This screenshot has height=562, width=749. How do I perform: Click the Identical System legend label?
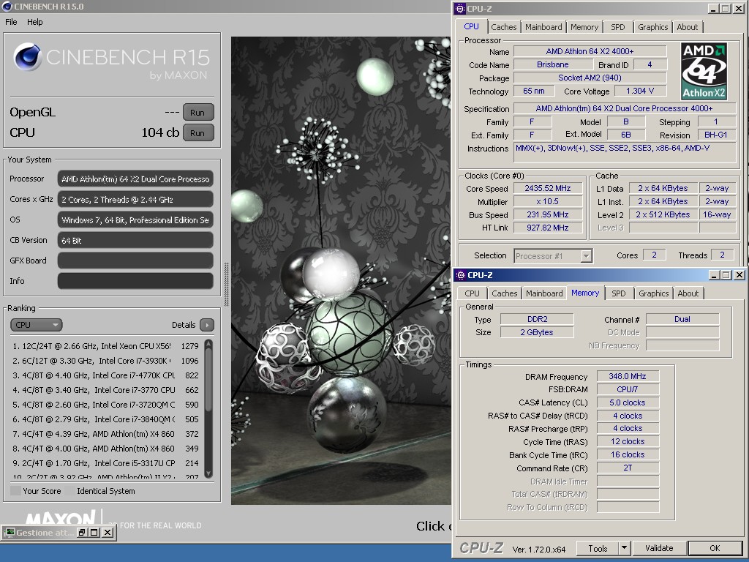pos(105,491)
